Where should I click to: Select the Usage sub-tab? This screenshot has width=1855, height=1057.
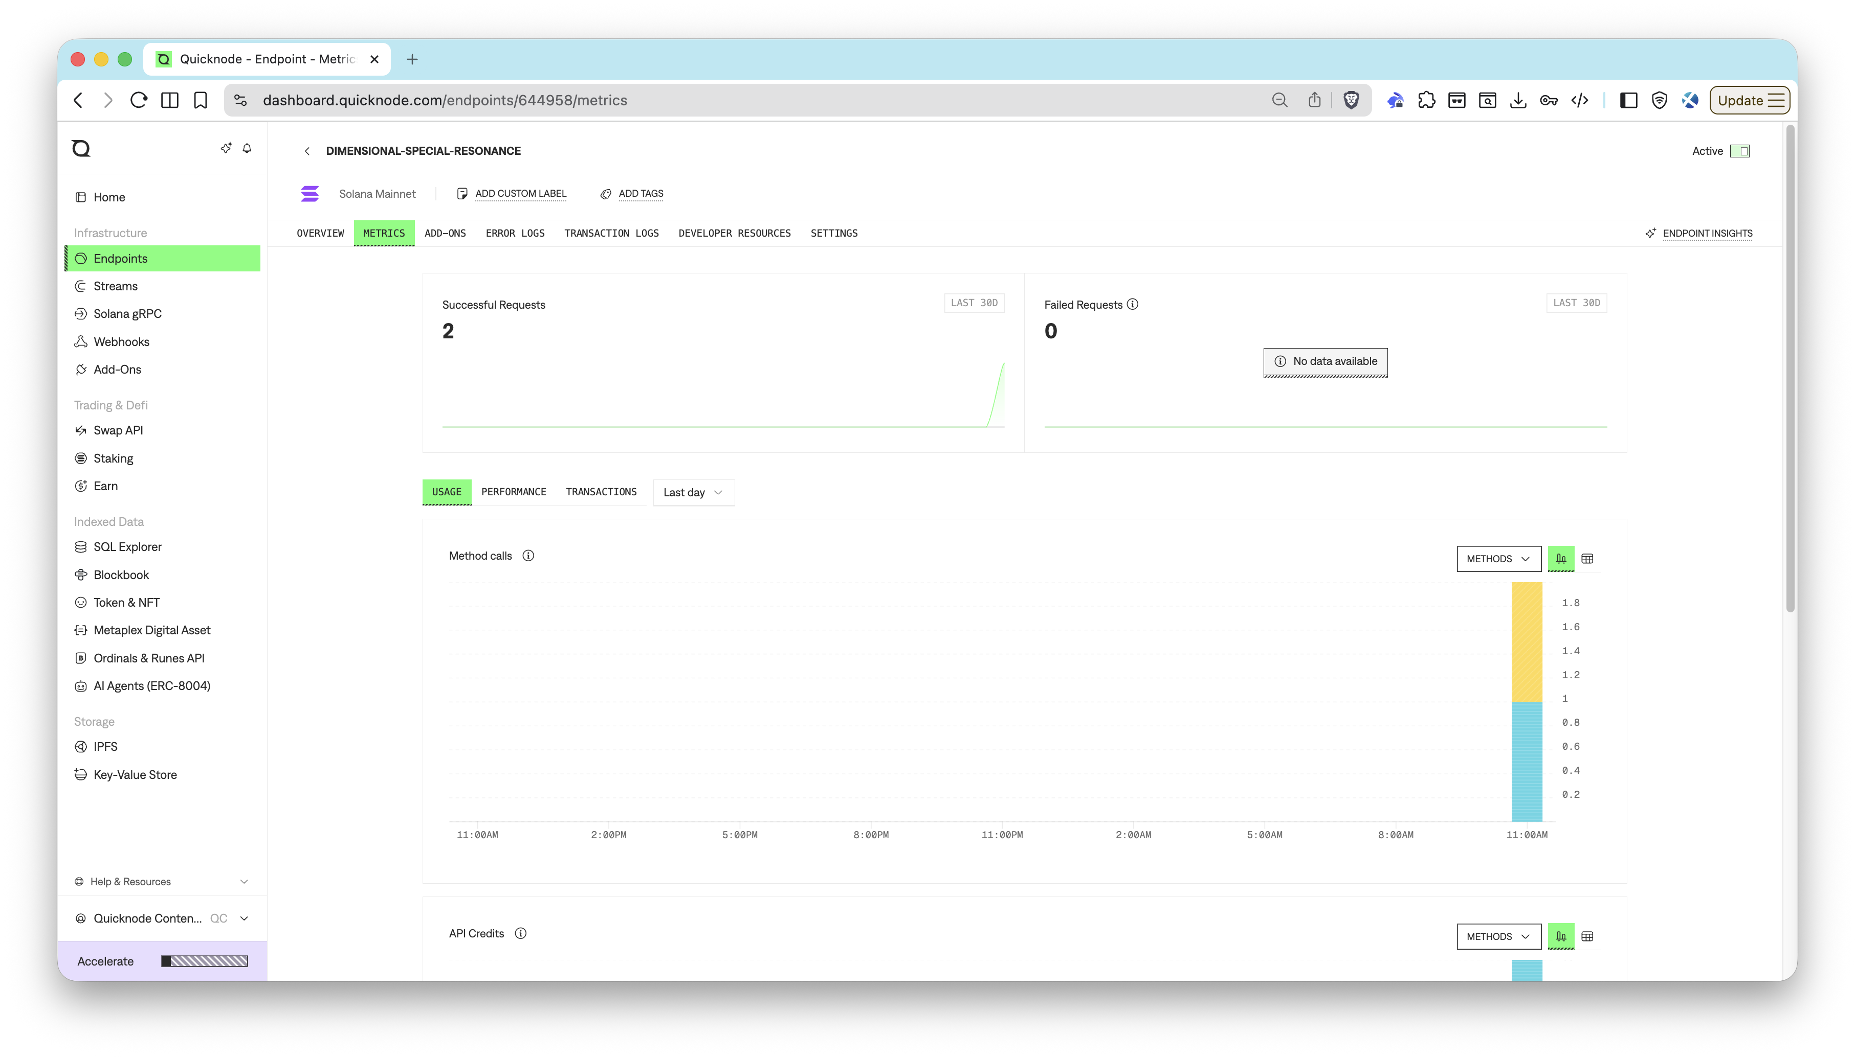point(447,492)
